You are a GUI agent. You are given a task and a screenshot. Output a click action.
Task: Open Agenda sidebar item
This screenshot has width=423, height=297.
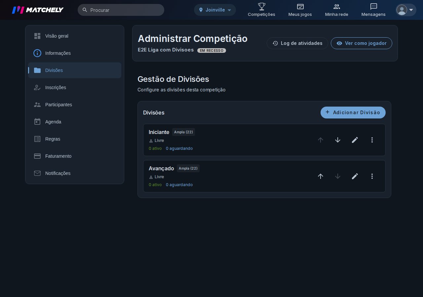[75, 122]
